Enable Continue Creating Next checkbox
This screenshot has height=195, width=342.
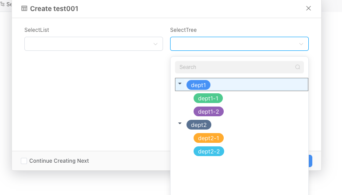coord(24,161)
